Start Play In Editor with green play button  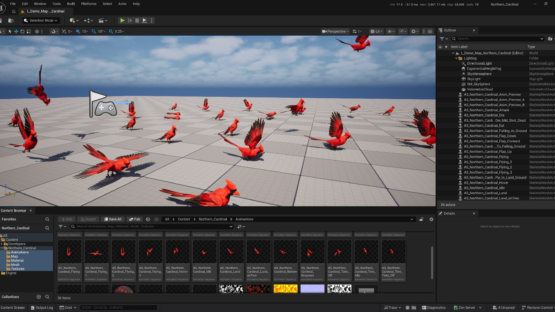click(122, 21)
